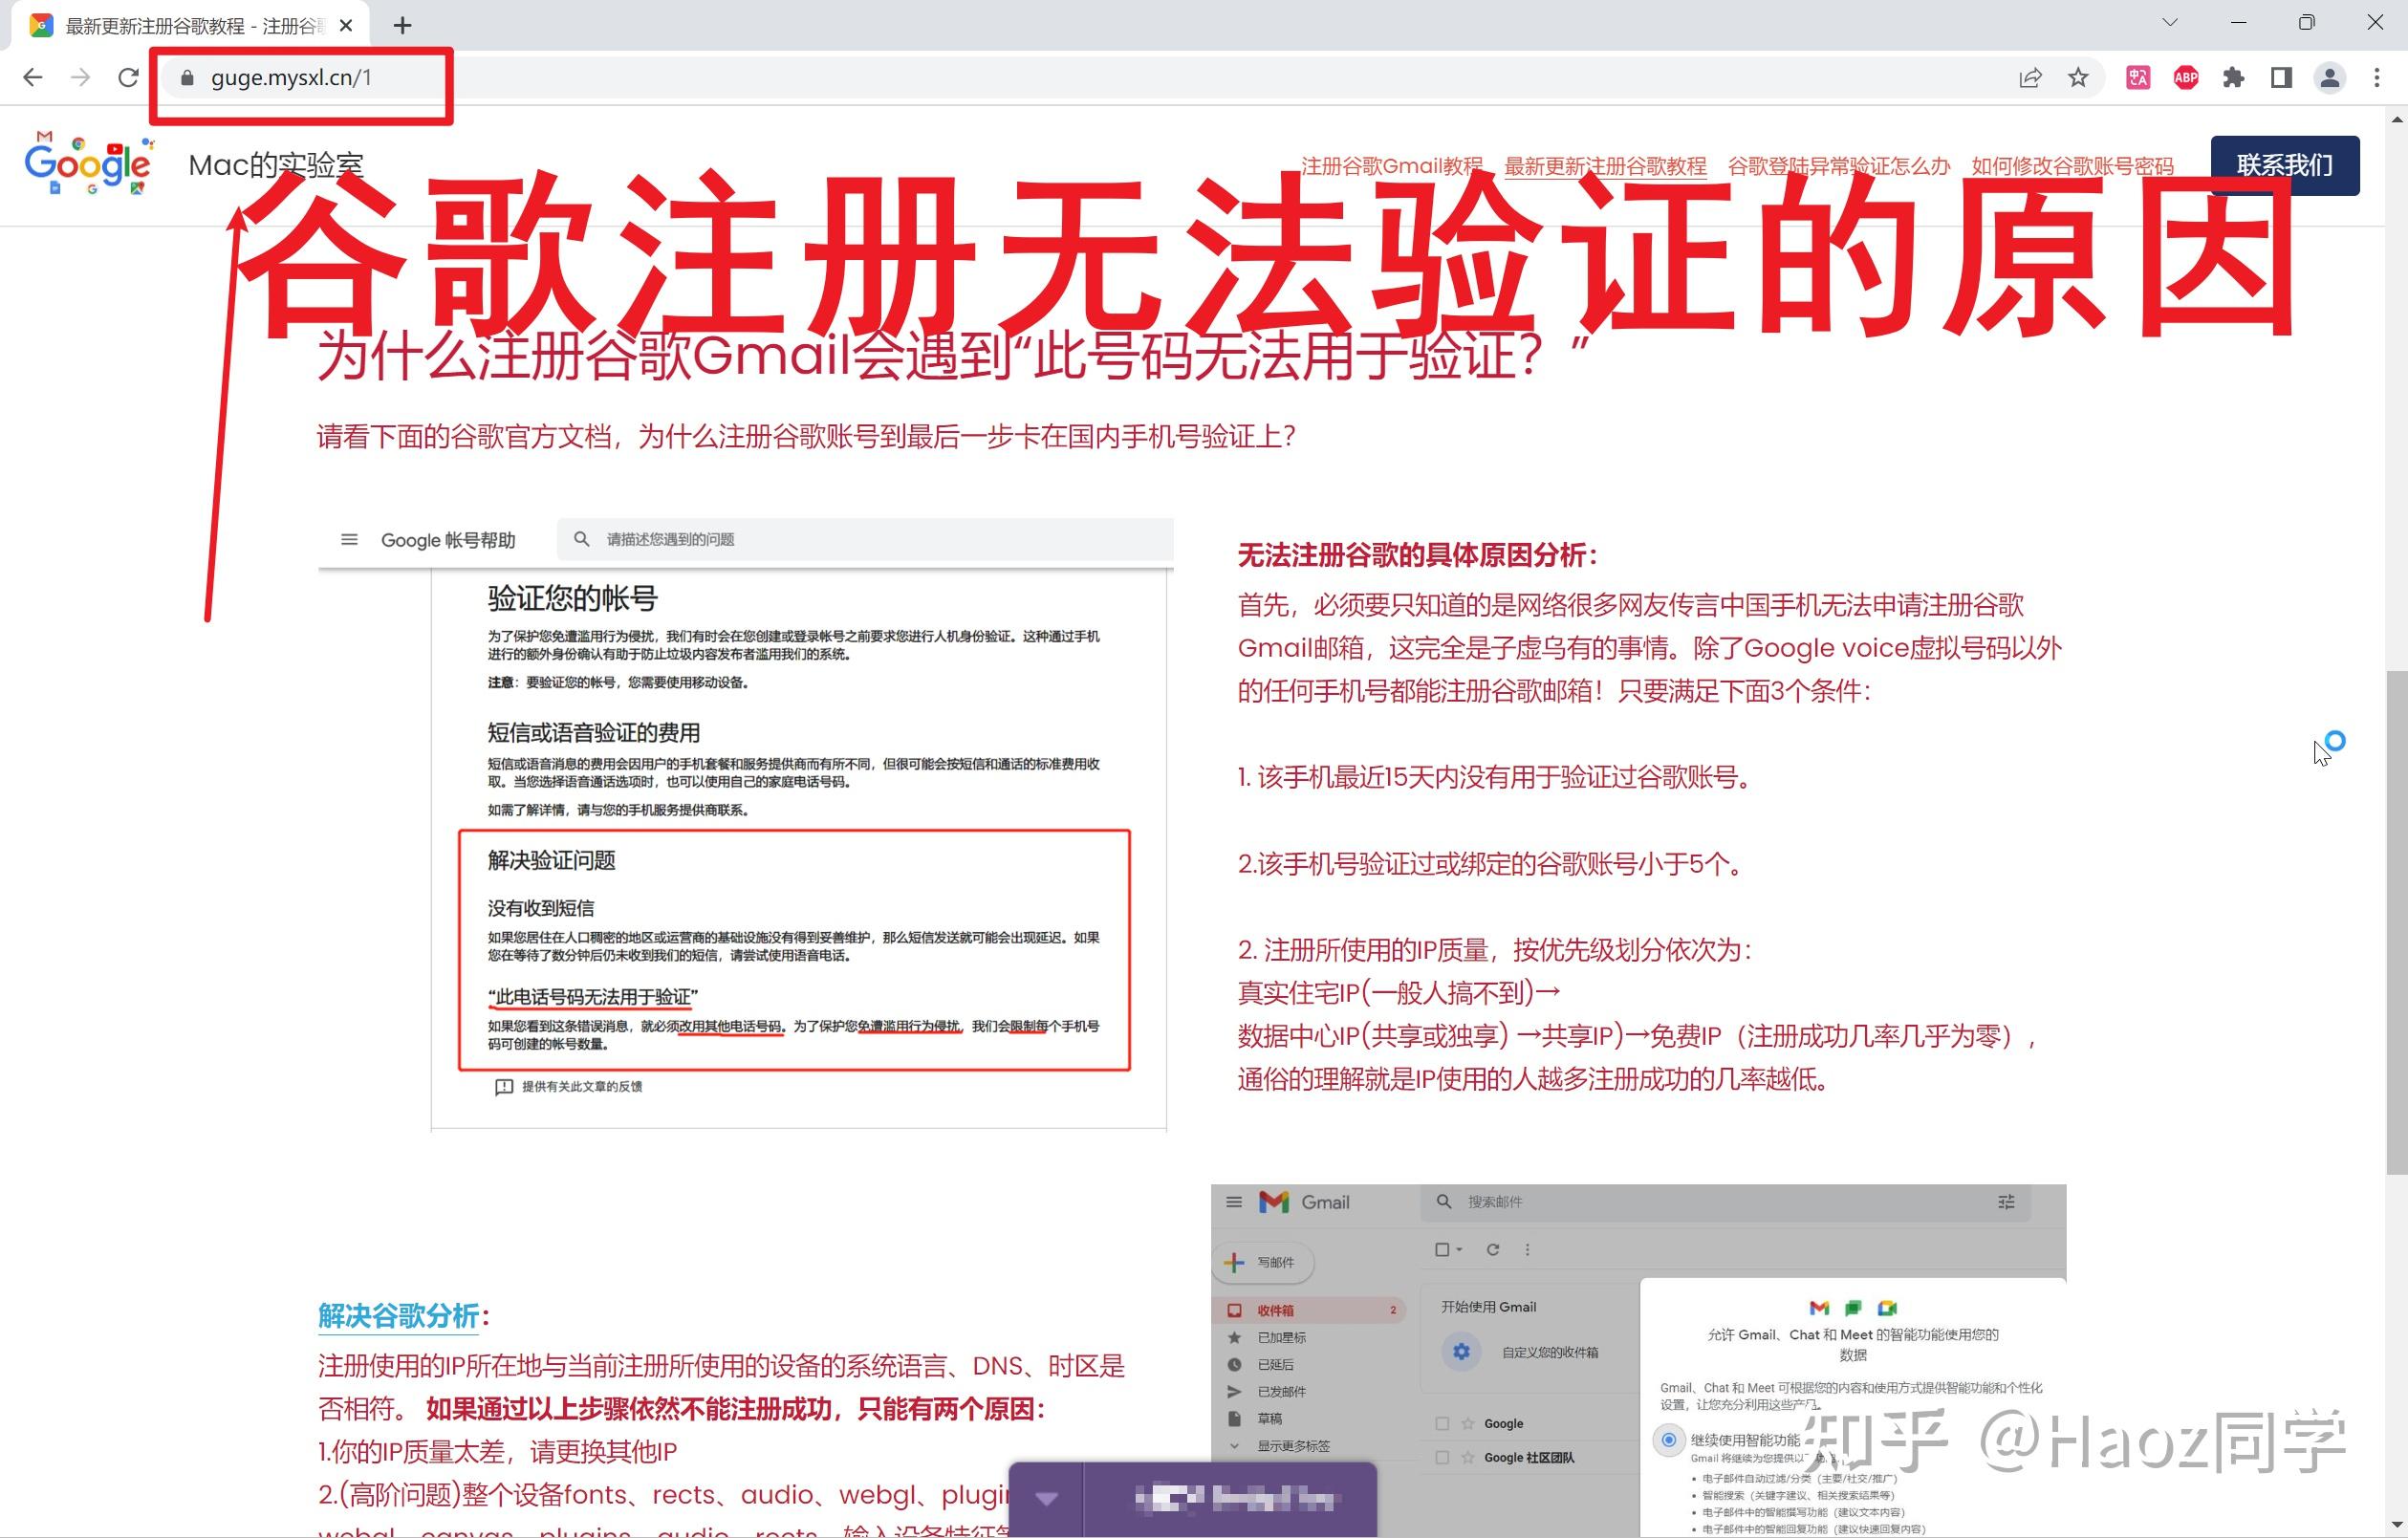Open the Extensions puzzle menu

[2233, 77]
